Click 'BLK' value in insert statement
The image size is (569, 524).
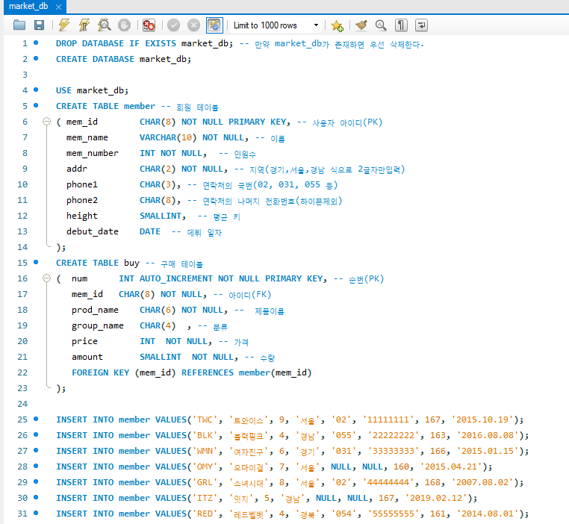[205, 435]
